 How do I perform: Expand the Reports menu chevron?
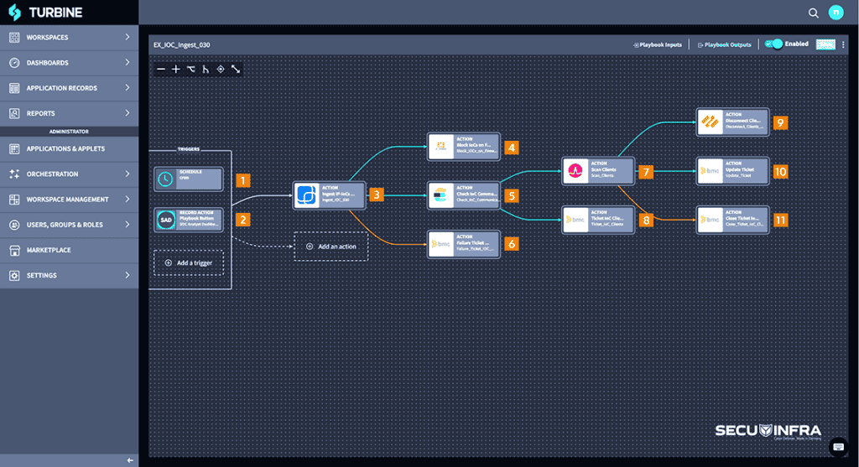click(x=128, y=113)
